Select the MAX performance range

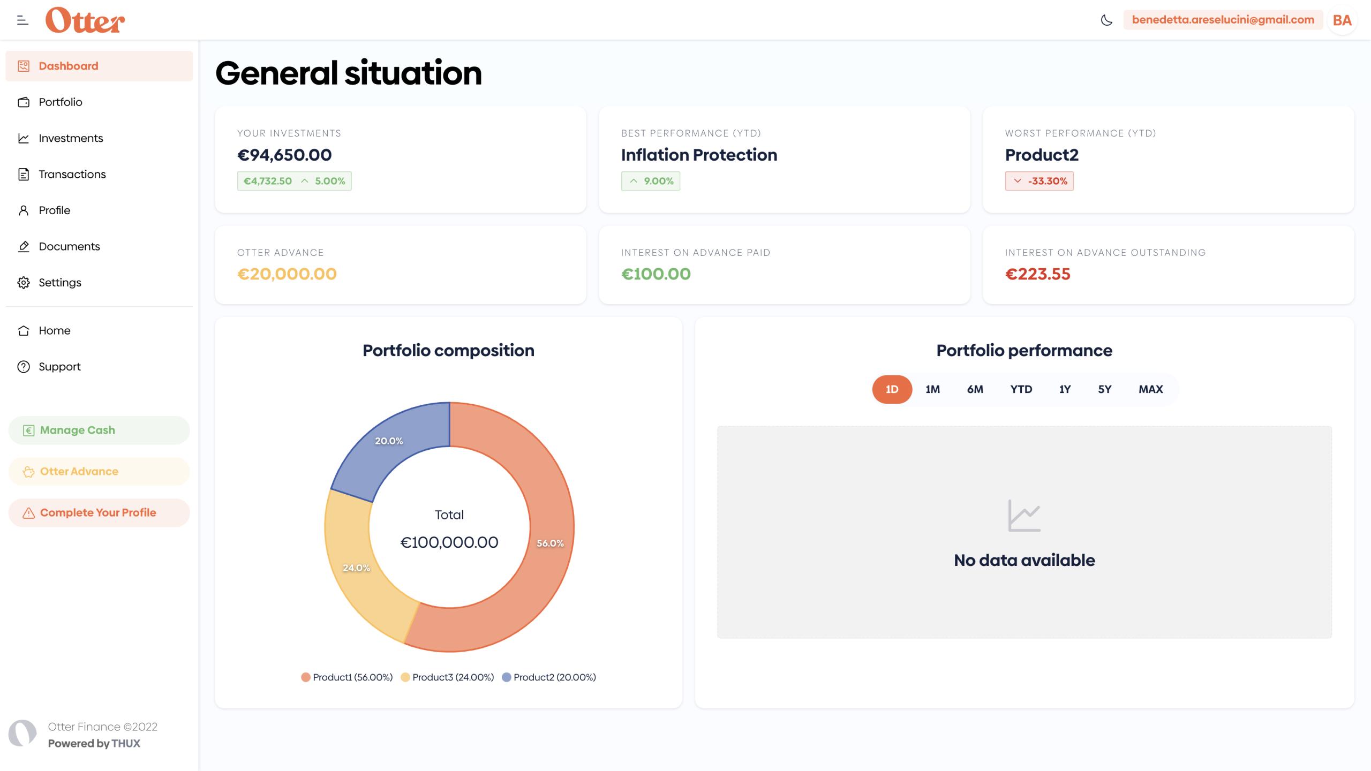[x=1150, y=389]
